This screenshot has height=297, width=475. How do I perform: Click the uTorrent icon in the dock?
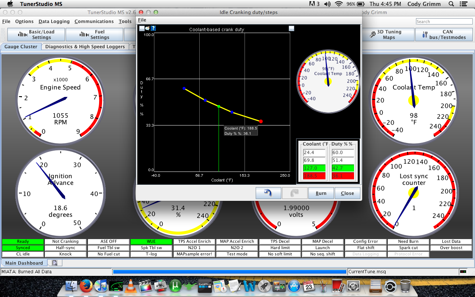point(175,286)
